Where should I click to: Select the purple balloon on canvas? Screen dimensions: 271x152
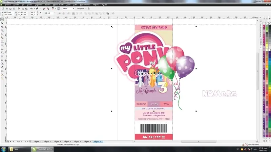(x=186, y=67)
